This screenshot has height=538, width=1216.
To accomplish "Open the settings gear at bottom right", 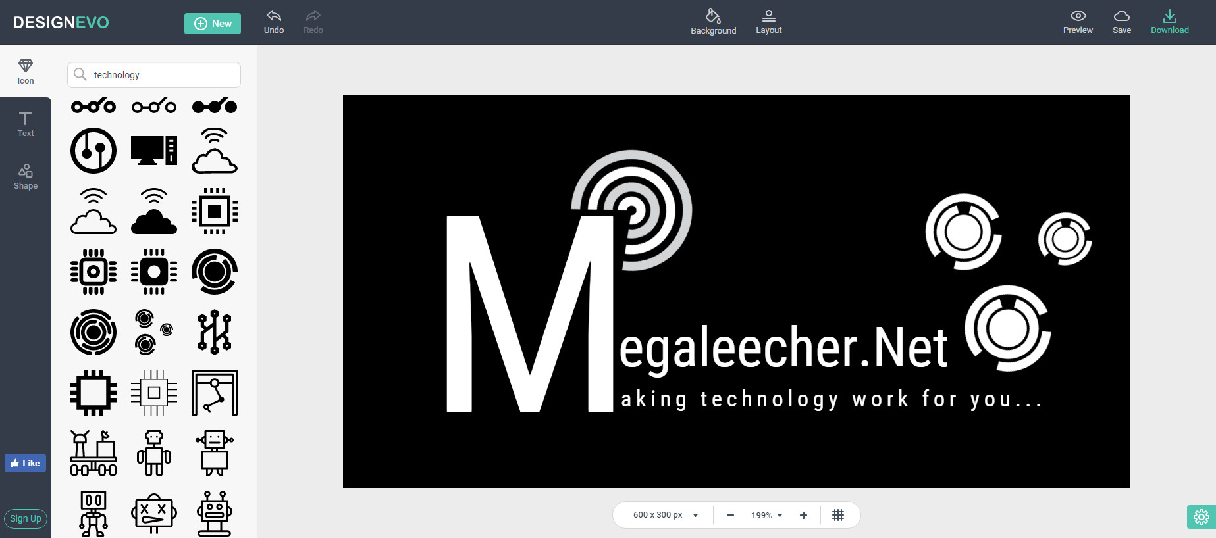I will 1202,517.
